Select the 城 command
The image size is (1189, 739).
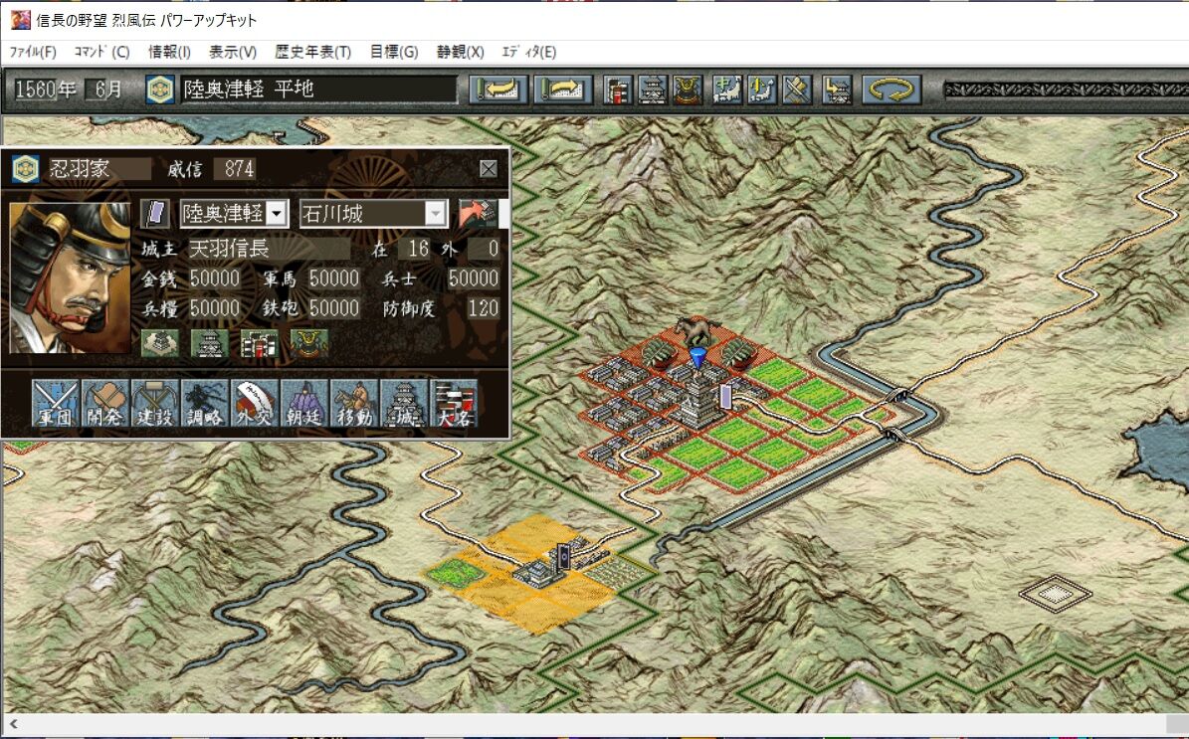tap(404, 403)
